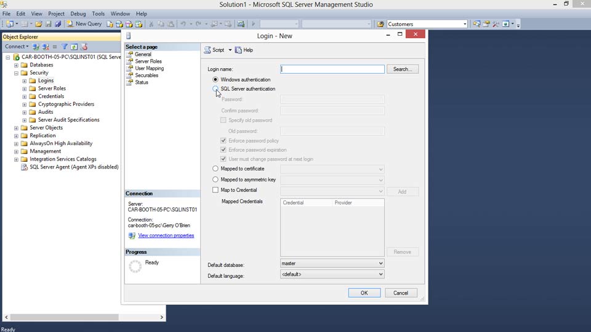Screen dimensions: 591x332
Task: Select AlwaysOn High Availability tree item
Action: [61, 143]
